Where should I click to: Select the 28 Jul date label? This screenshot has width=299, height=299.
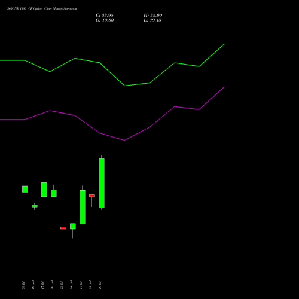tap(90, 285)
